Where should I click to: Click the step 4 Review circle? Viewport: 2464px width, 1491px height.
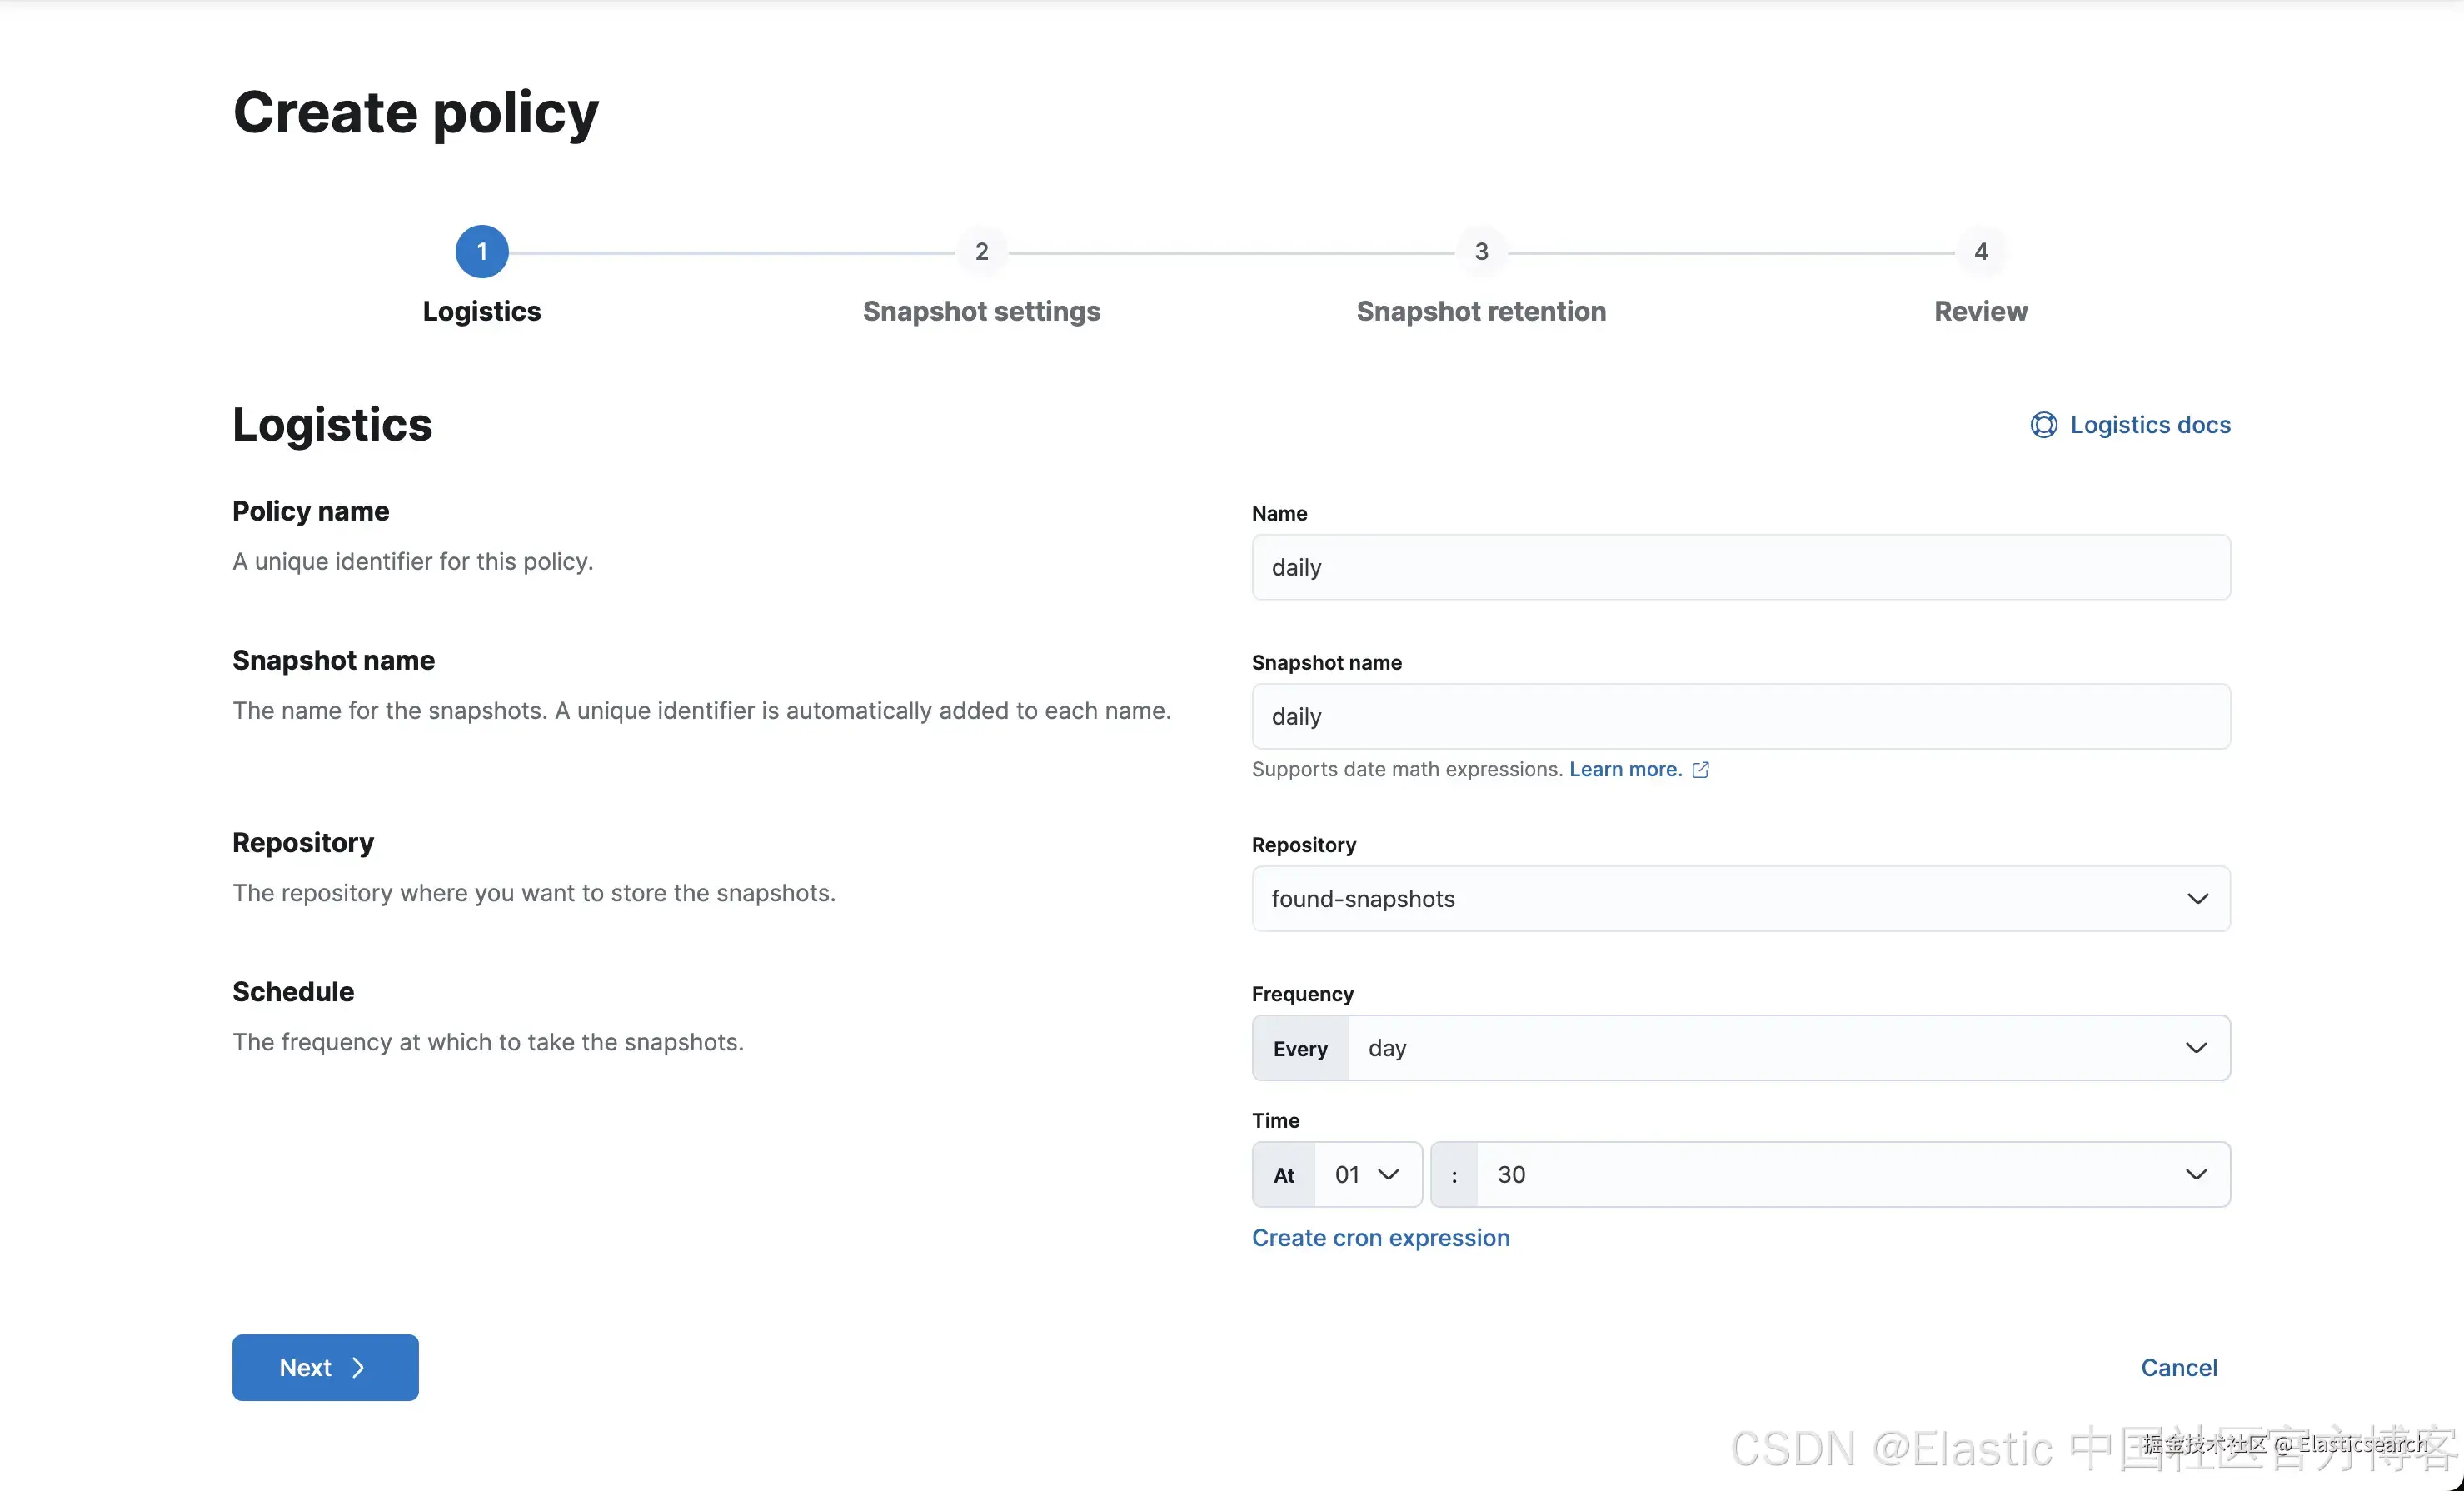1980,251
